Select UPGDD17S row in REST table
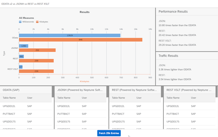Screen dimensions: 218x137 [x=135, y=121]
